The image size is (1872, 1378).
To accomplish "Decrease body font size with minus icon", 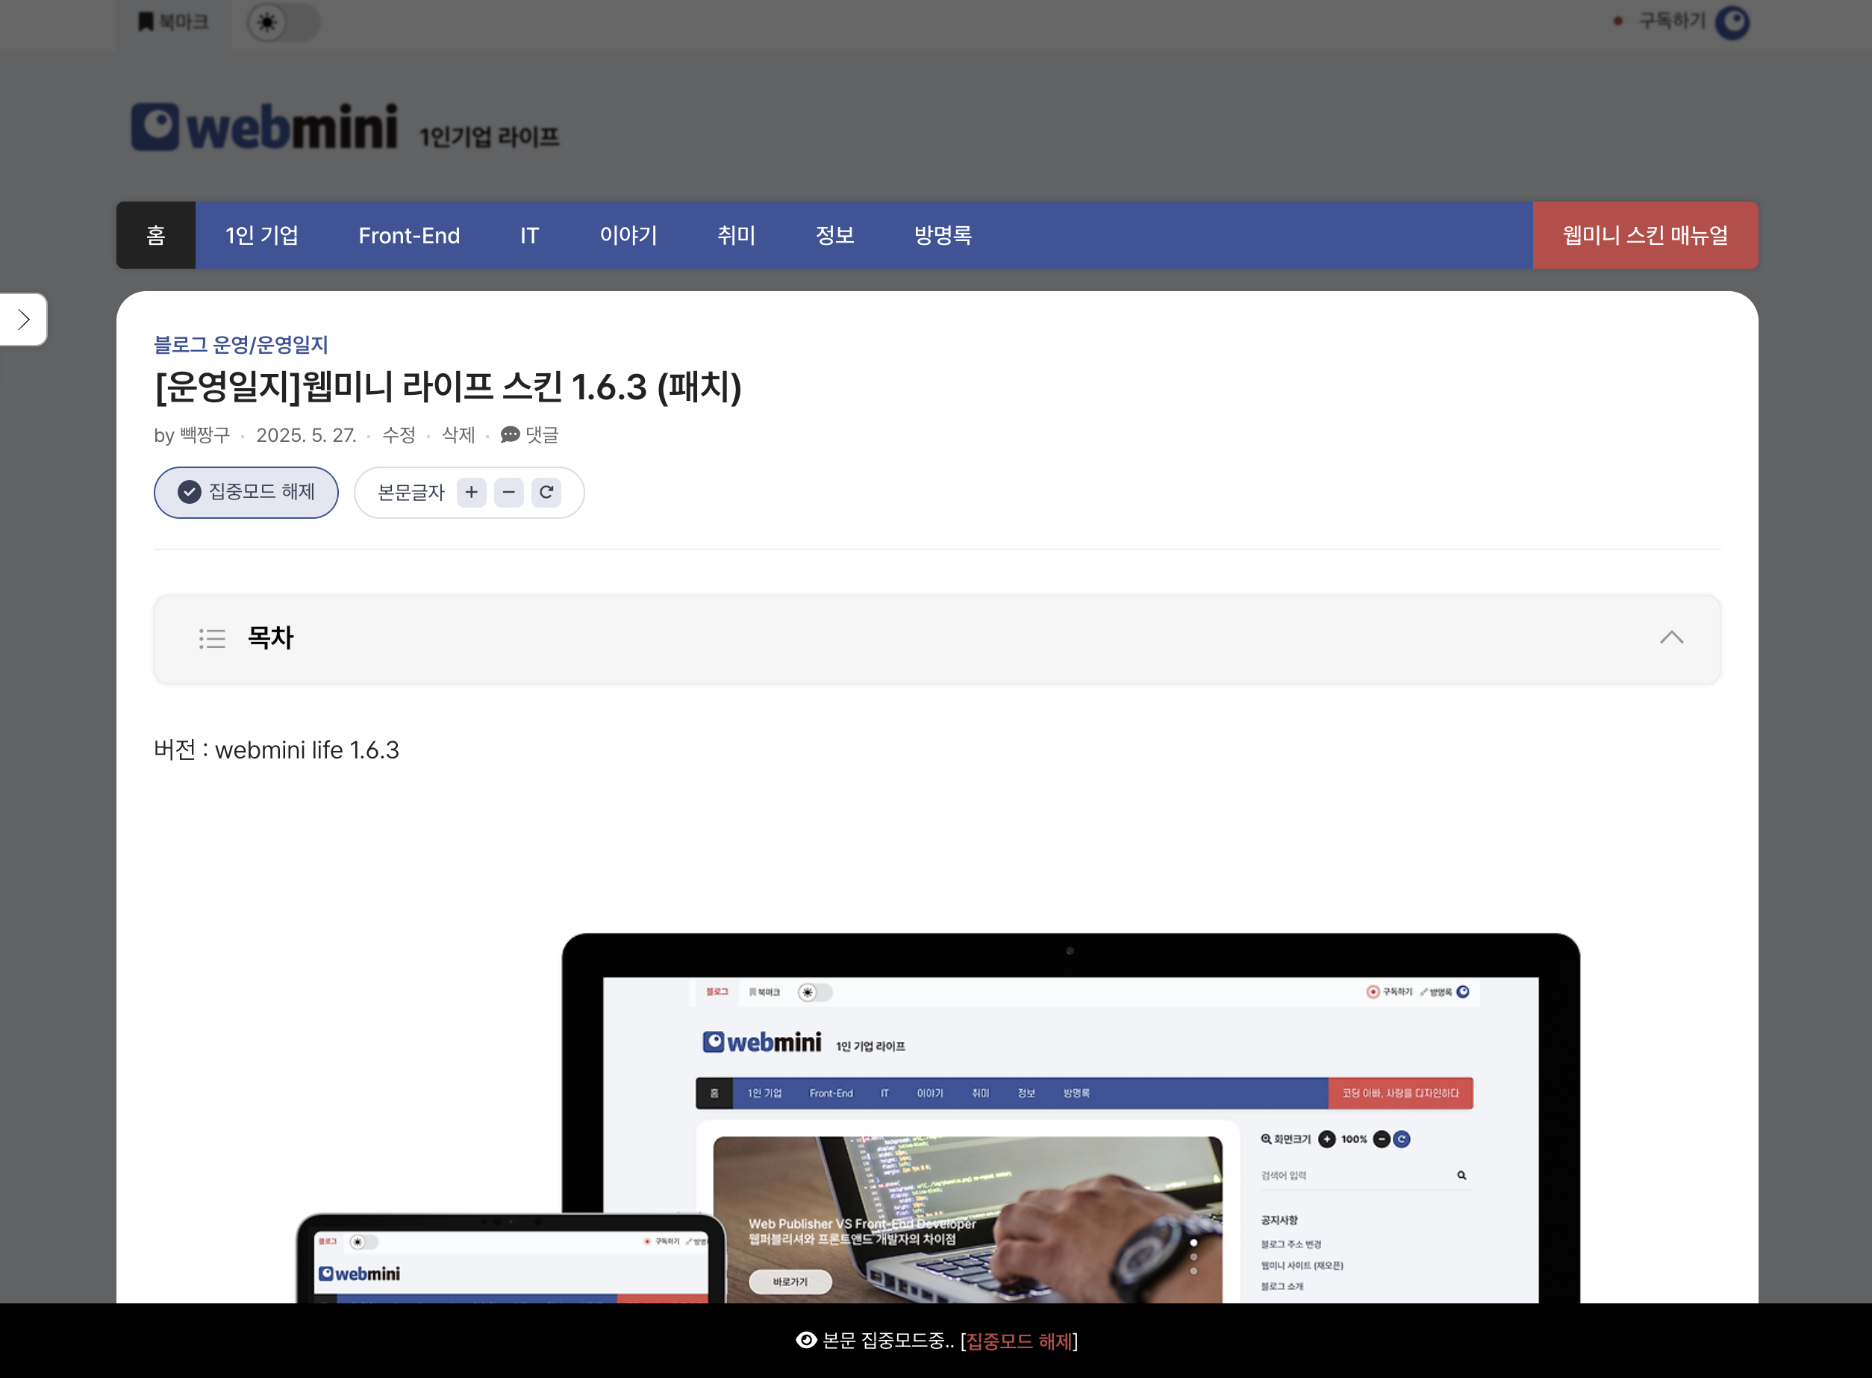I will tap(508, 492).
